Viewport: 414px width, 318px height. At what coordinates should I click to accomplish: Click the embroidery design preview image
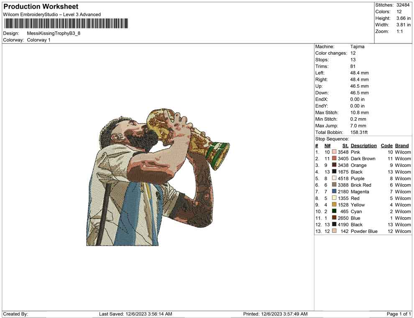pos(158,177)
